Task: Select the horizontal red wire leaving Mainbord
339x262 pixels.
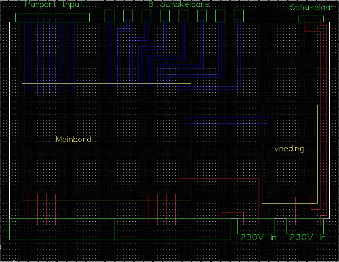Action: pos(218,178)
